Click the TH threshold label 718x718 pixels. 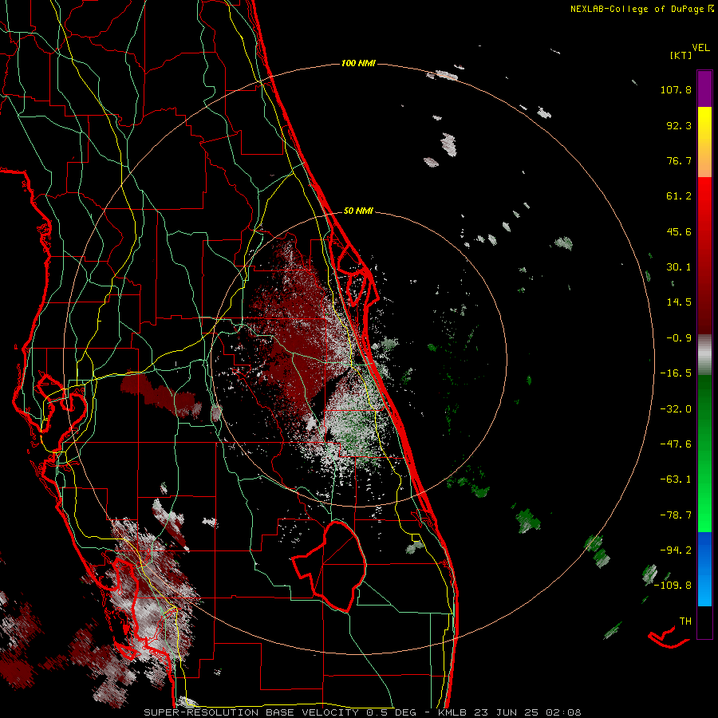685,621
